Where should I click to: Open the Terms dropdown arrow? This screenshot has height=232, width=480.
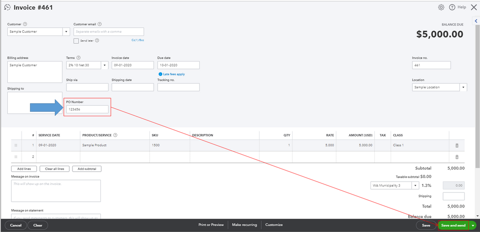click(104, 65)
